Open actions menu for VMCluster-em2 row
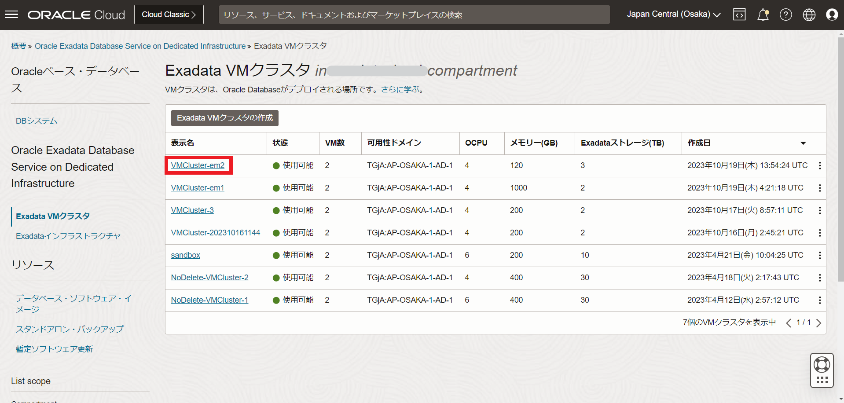The image size is (844, 403). (819, 165)
